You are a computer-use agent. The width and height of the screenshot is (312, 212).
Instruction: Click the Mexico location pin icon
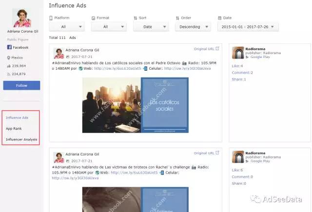[9, 58]
